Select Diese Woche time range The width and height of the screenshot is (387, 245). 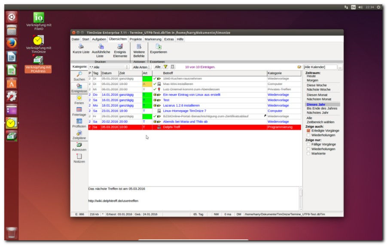pos(317,85)
